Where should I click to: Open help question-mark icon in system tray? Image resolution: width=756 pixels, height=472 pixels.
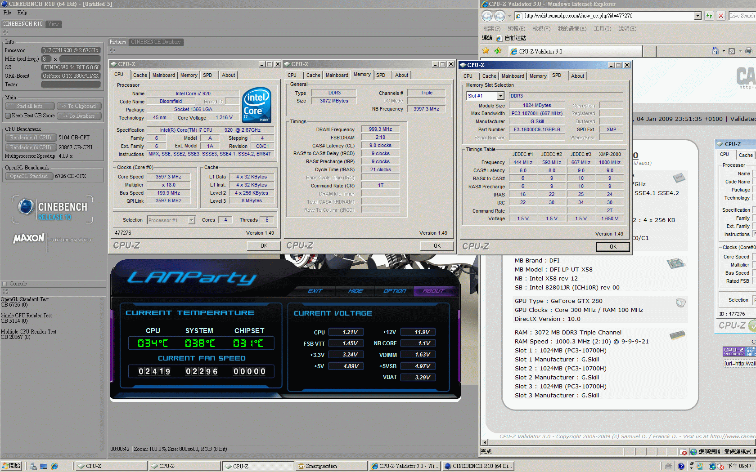point(681,466)
